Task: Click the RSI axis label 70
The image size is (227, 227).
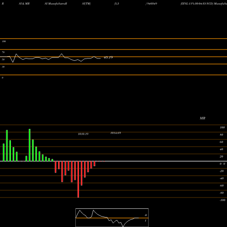Action: click(3, 52)
